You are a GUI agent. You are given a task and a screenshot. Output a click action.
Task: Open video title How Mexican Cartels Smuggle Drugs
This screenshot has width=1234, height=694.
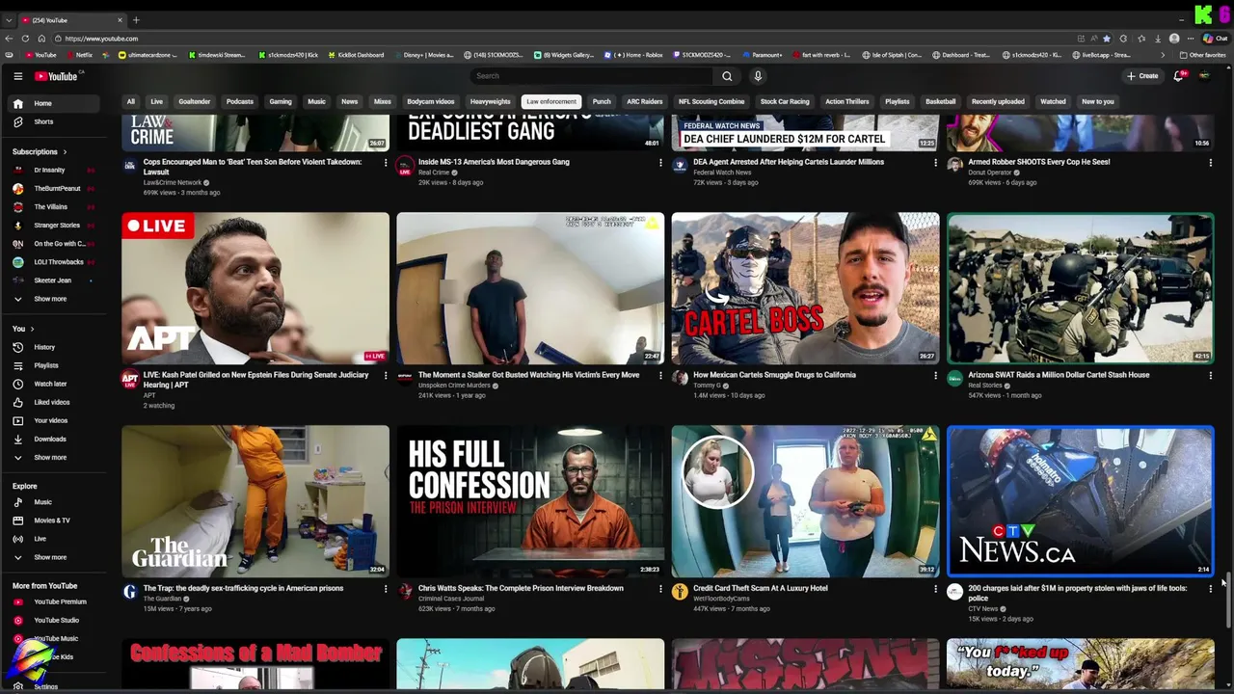coord(774,375)
